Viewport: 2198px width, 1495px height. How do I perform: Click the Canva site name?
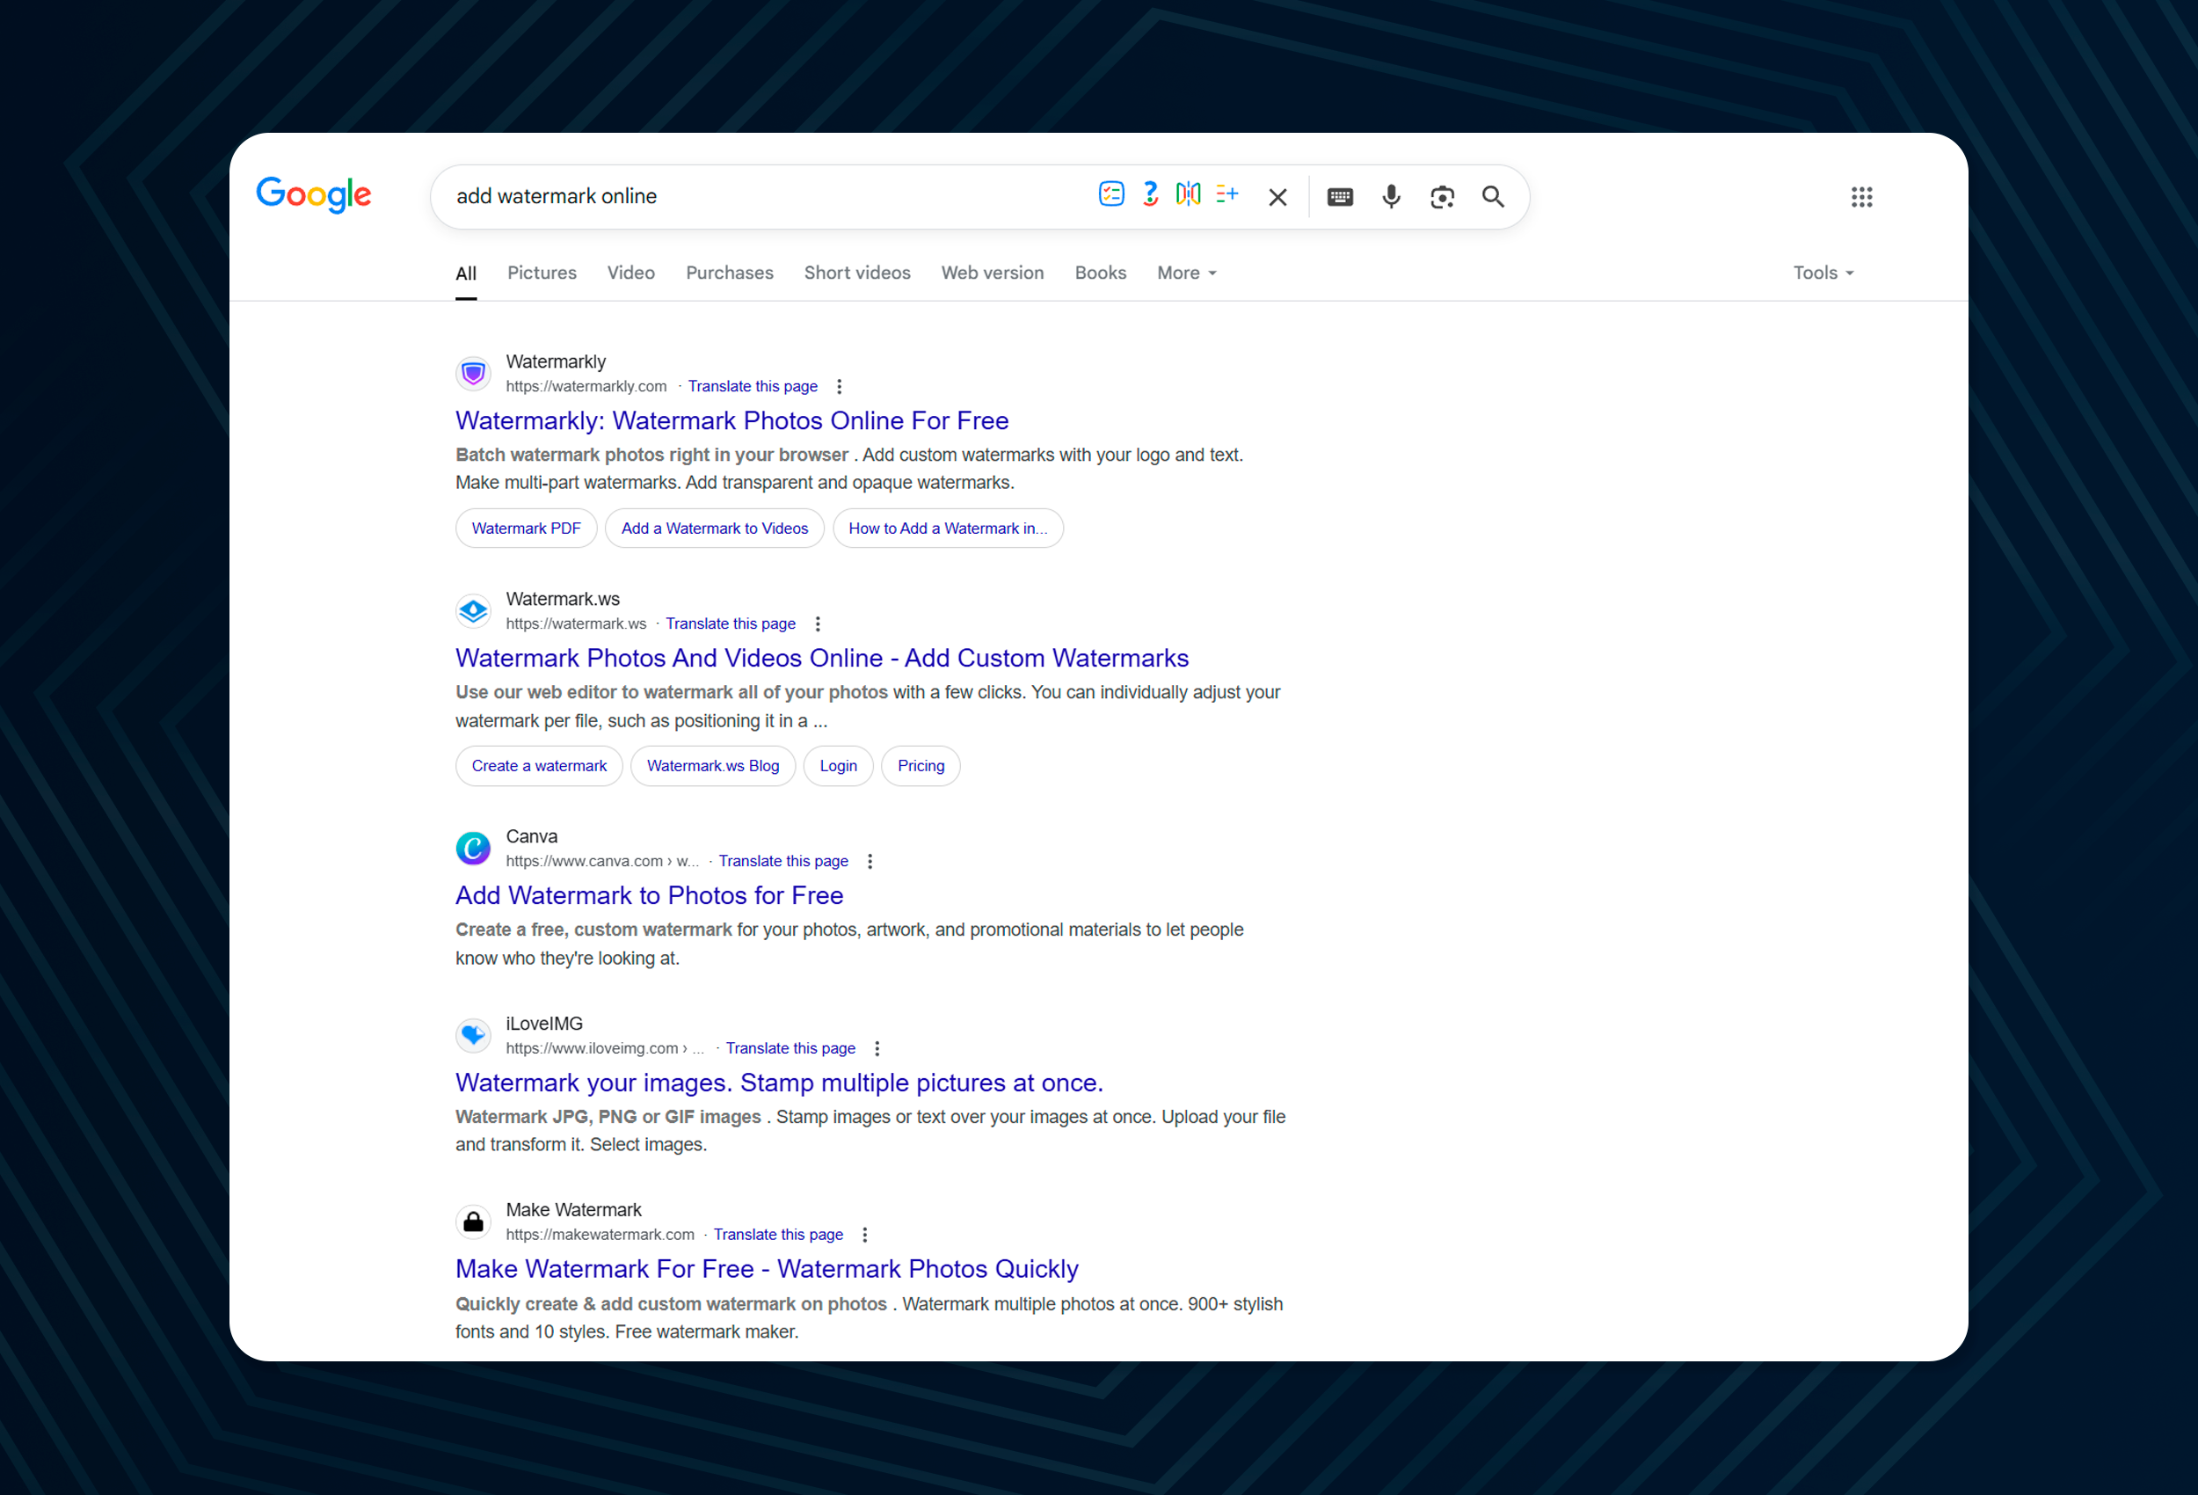[532, 836]
